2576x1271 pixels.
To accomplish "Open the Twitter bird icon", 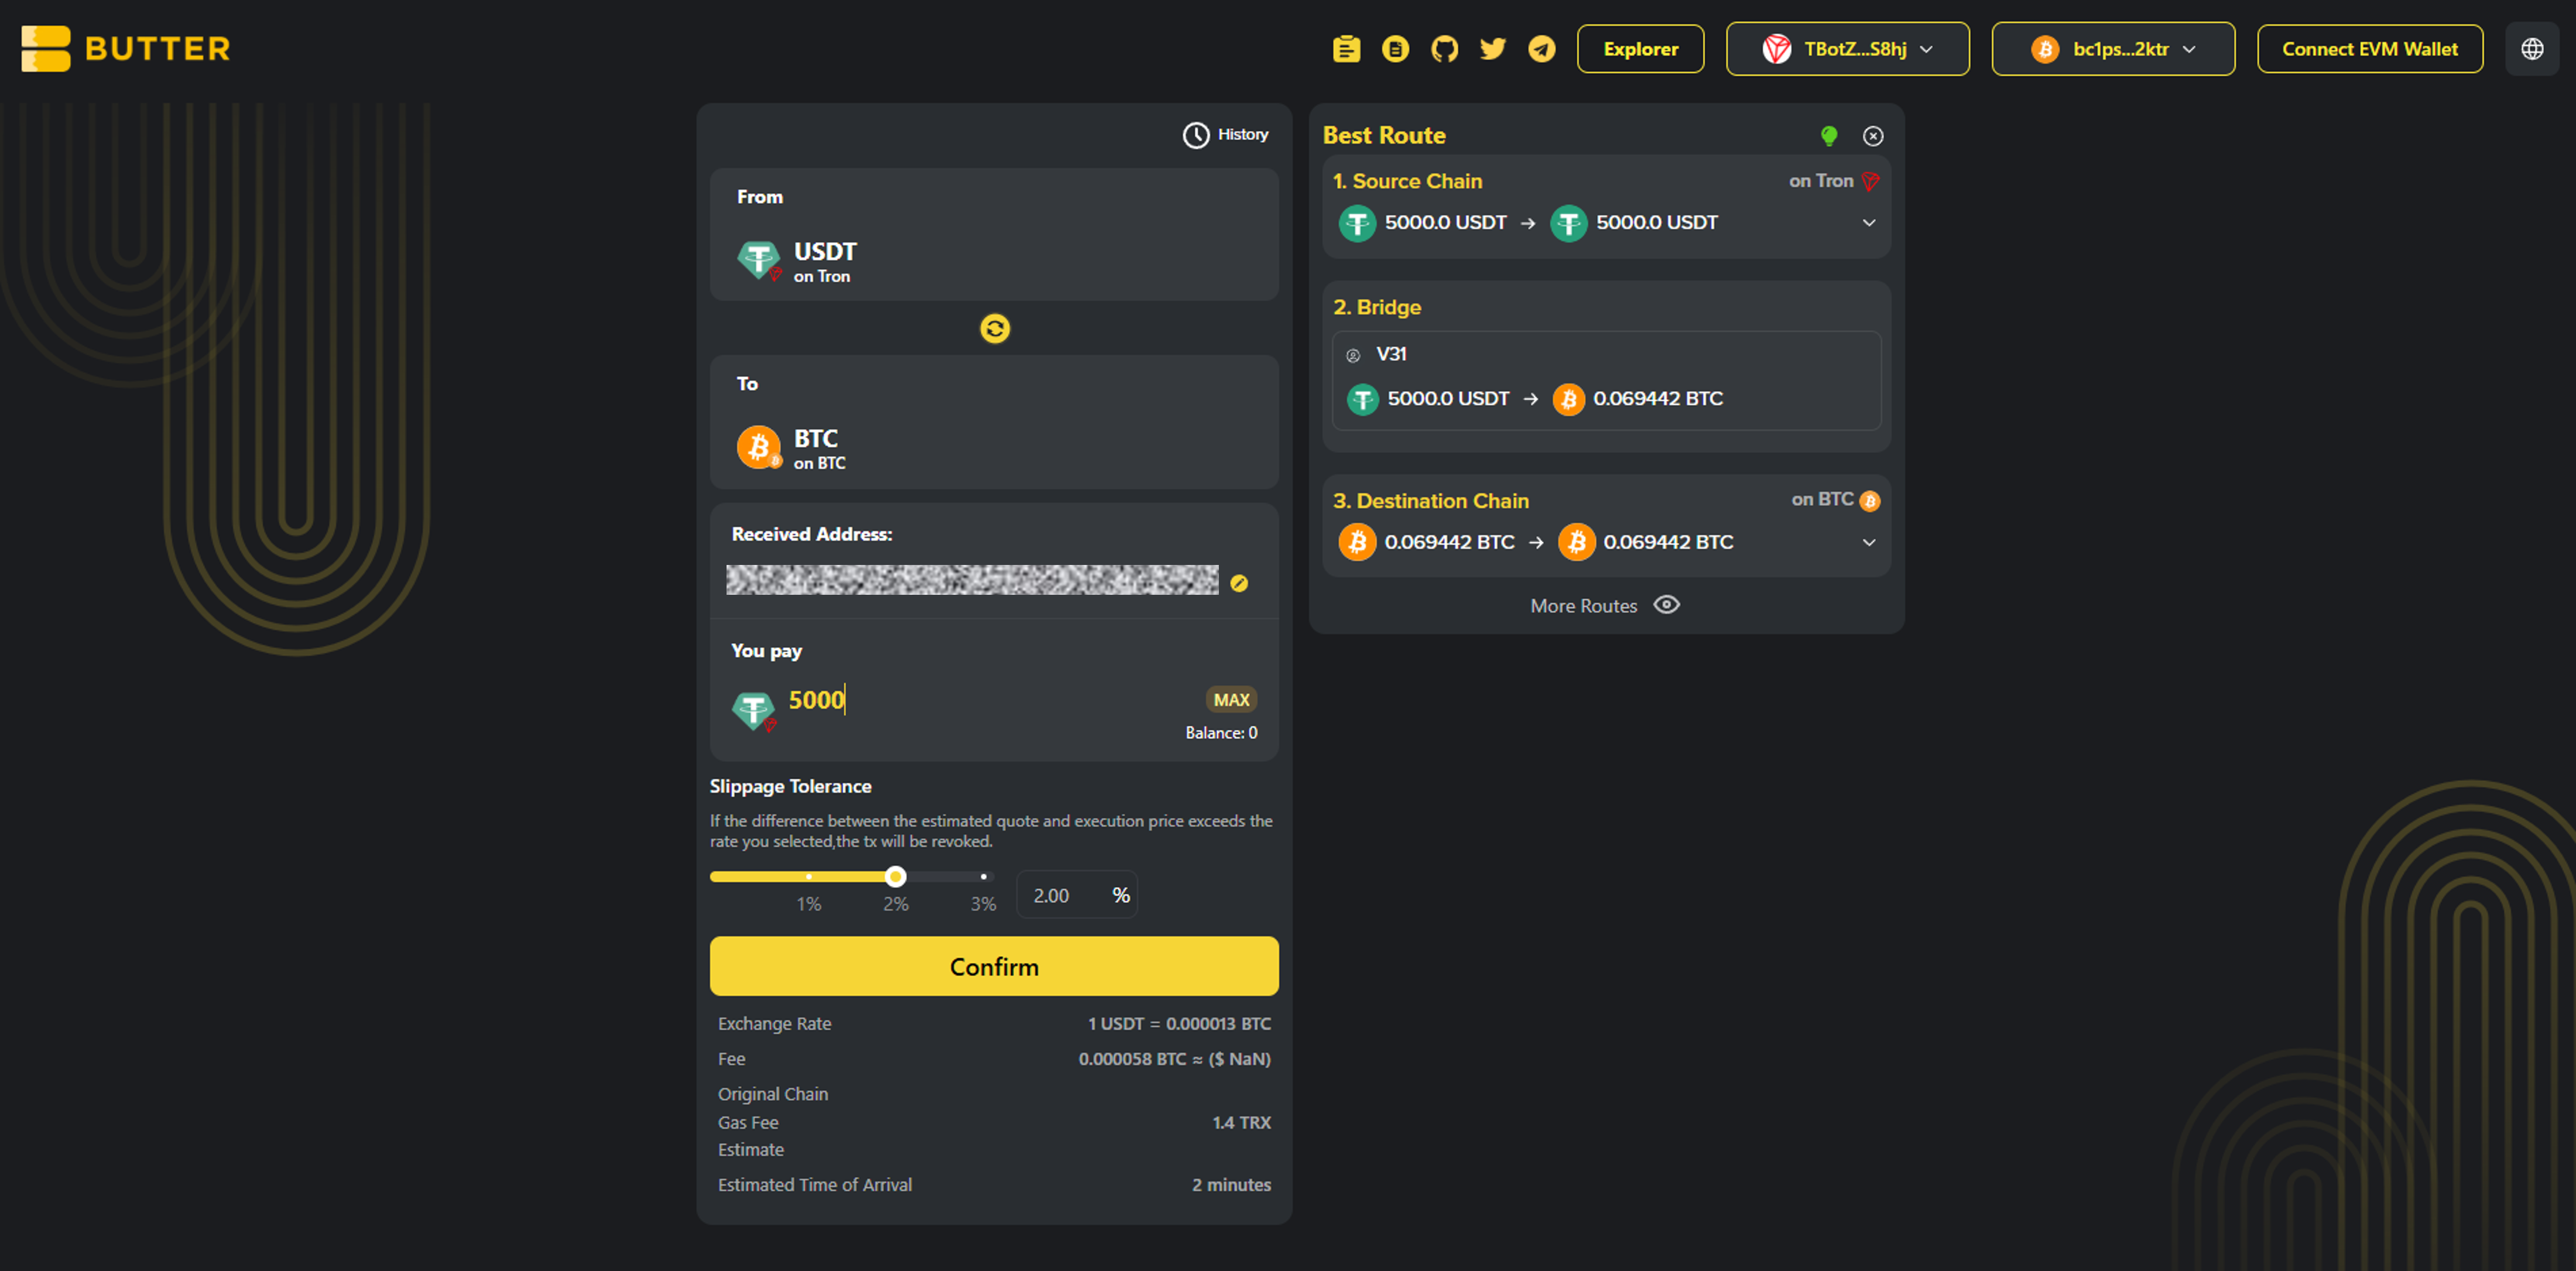I will pos(1493,49).
